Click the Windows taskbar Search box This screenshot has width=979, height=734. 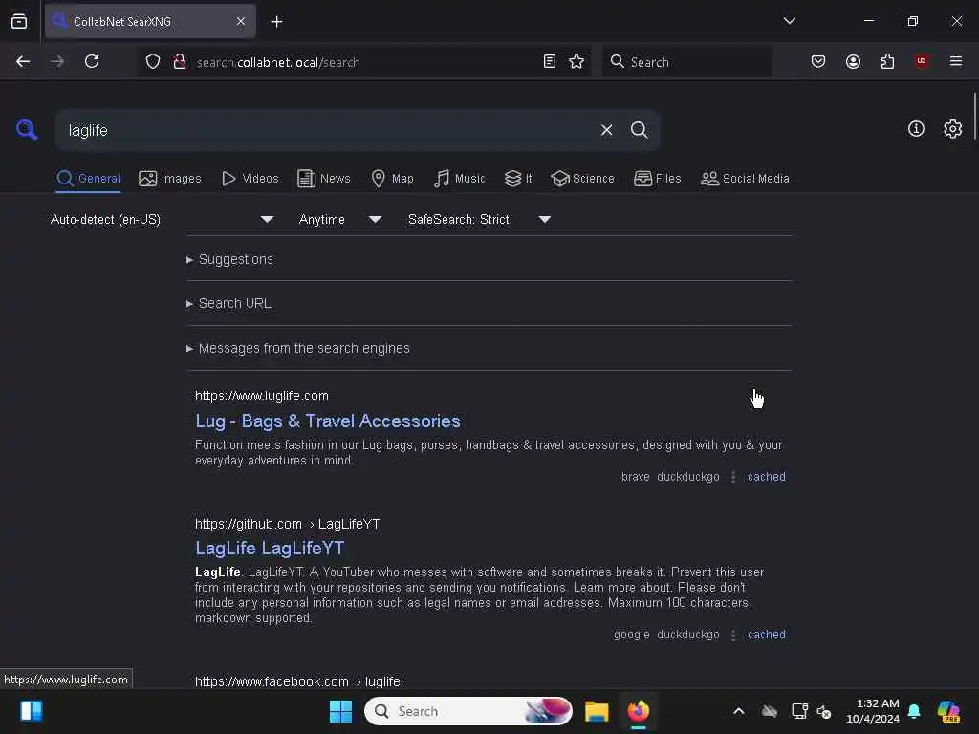point(468,711)
